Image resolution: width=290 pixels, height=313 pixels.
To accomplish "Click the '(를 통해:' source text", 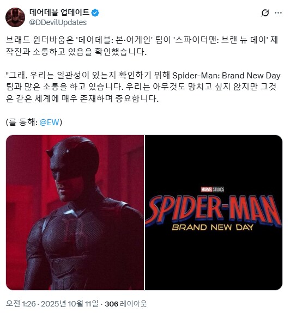I will [x=22, y=122].
